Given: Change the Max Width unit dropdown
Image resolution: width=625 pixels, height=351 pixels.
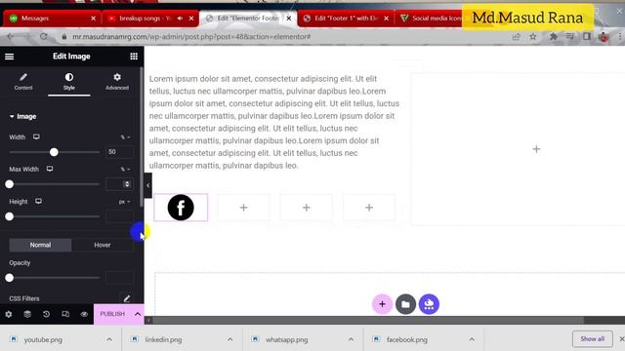Looking at the screenshot, I should [x=125, y=169].
